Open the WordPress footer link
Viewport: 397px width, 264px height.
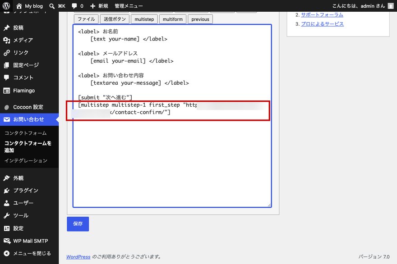point(78,257)
